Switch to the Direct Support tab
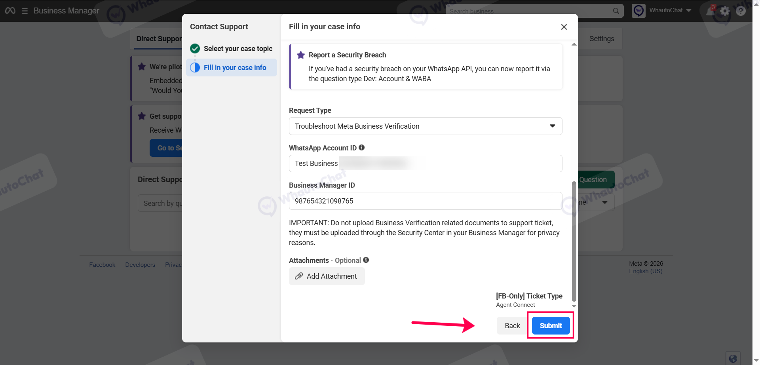 pyautogui.click(x=159, y=39)
